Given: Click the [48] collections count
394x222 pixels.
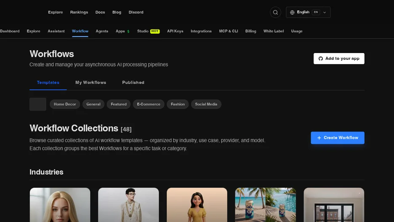Looking at the screenshot, I should pyautogui.click(x=126, y=129).
